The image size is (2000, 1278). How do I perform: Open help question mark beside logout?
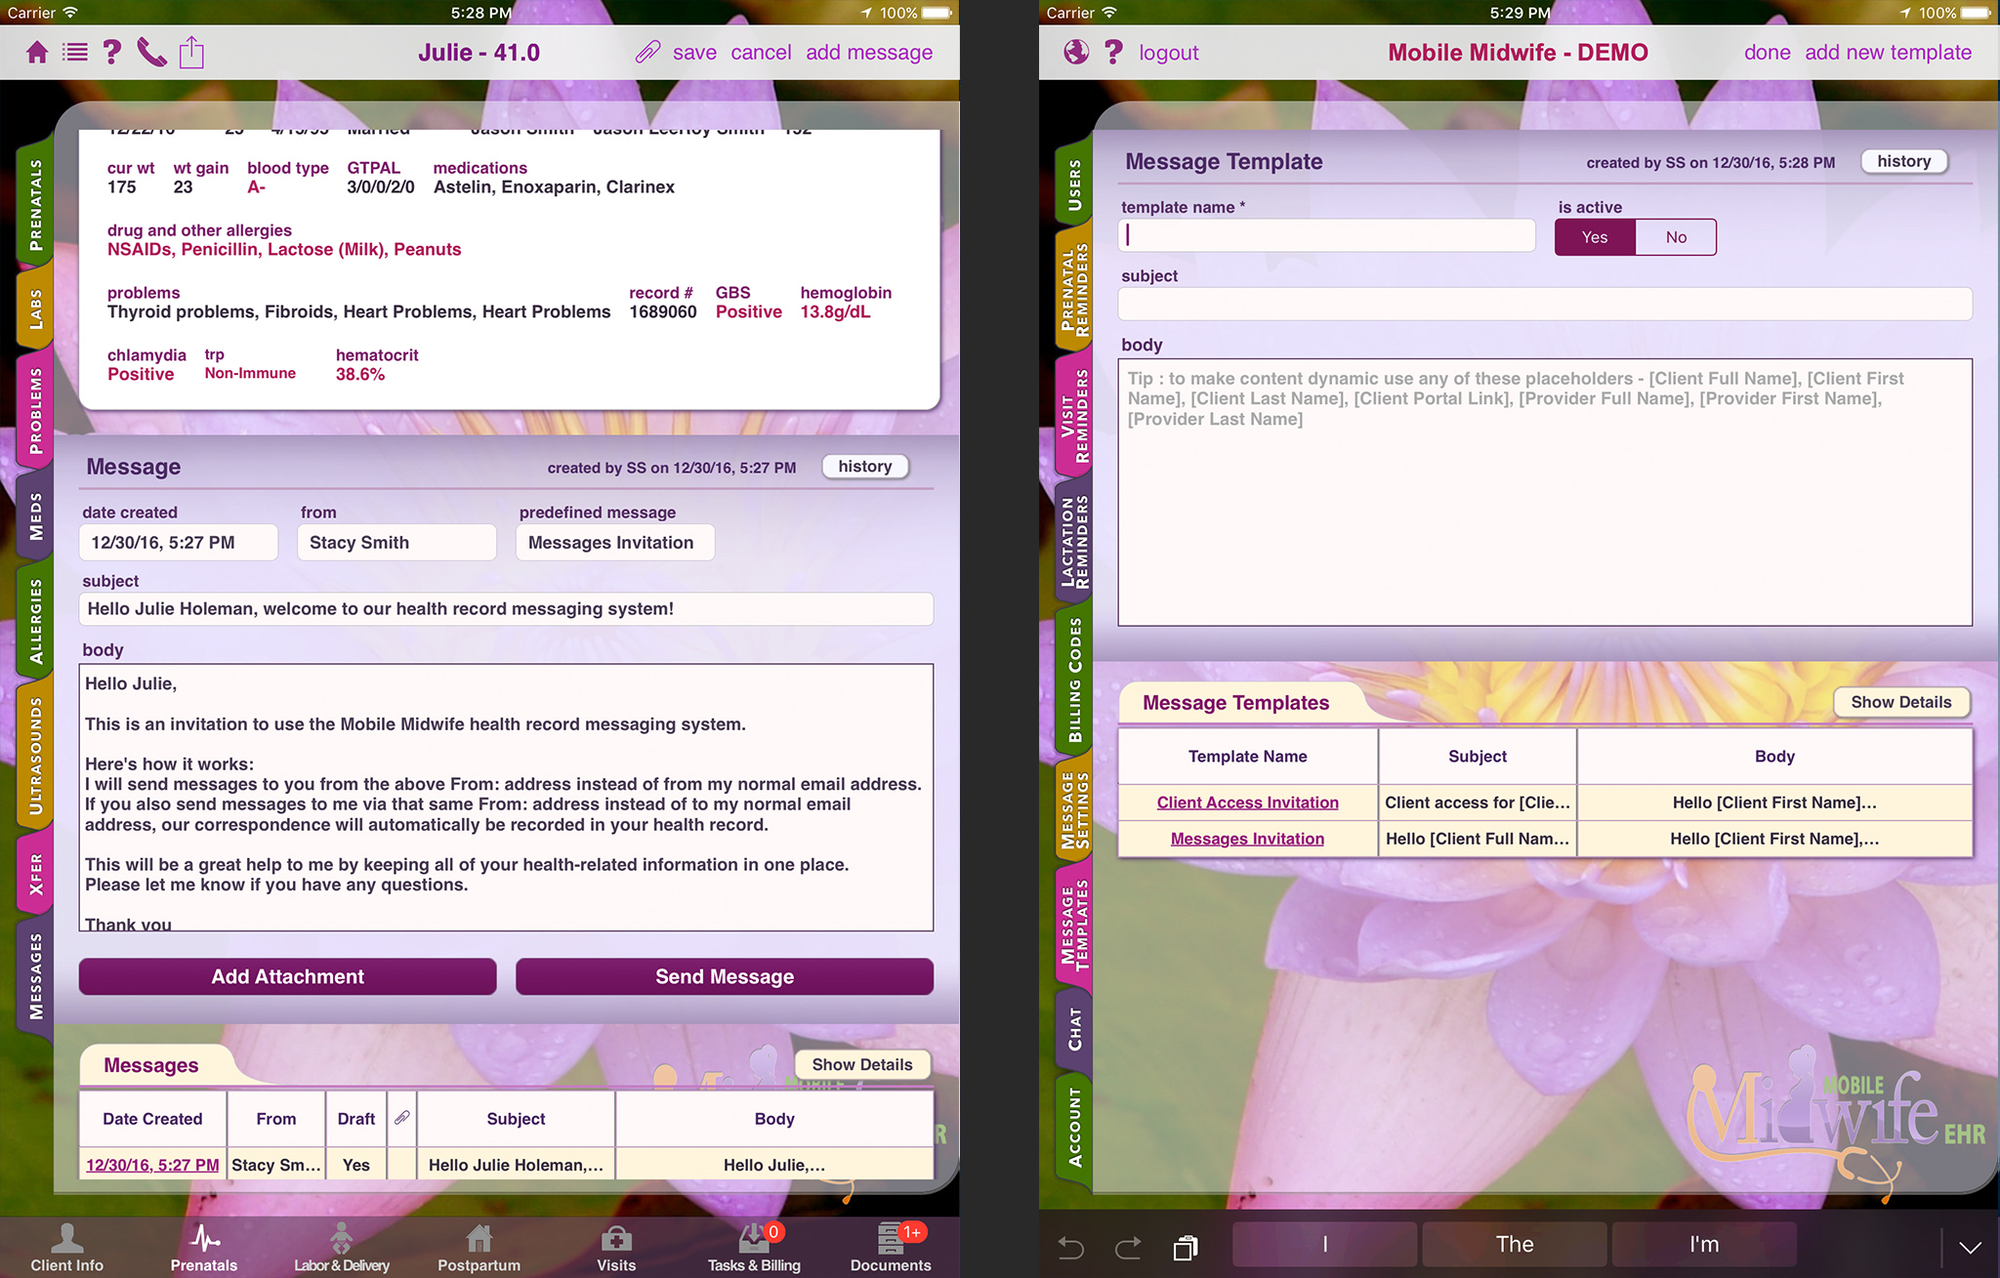[x=1113, y=53]
